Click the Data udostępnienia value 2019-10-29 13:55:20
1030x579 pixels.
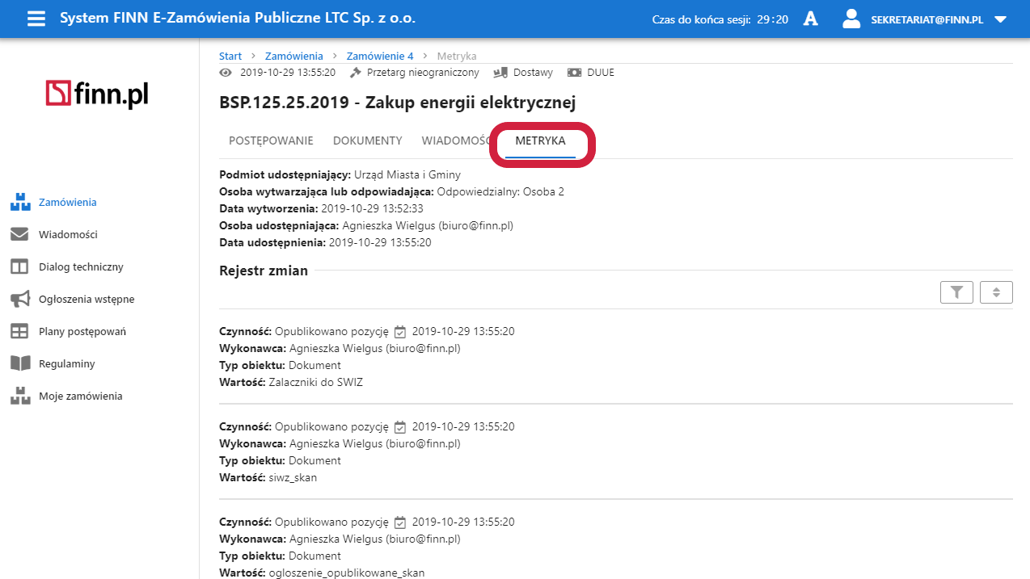(x=381, y=242)
